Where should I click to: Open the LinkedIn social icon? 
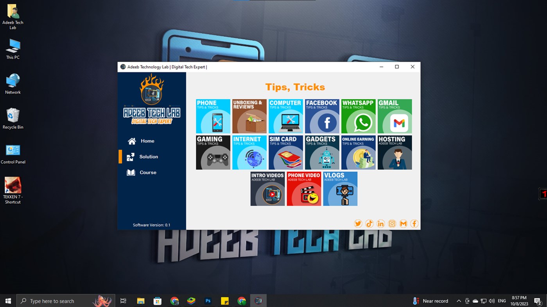[x=380, y=223]
